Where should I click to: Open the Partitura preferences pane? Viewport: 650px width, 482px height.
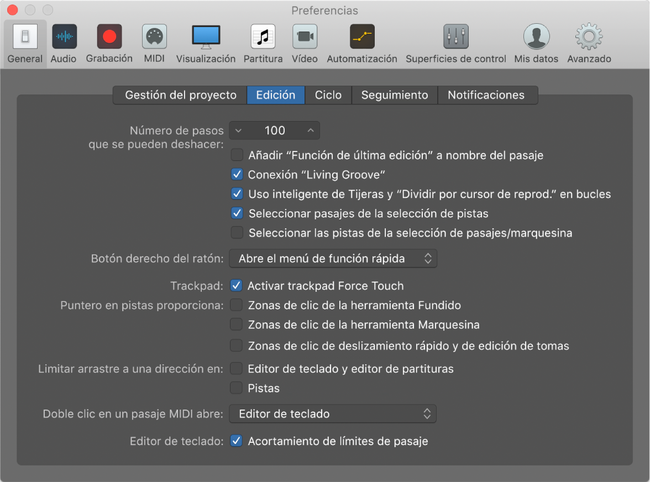click(263, 44)
